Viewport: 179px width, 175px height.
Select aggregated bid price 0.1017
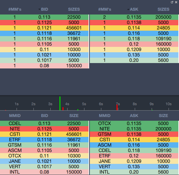pyautogui.click(x=45, y=60)
